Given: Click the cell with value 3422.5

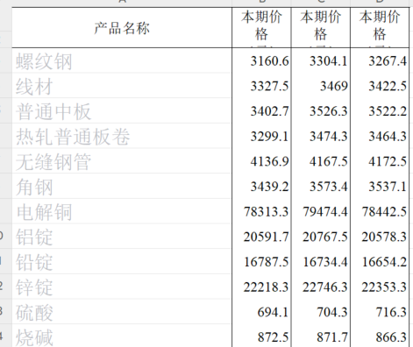Looking at the screenshot, I should (x=380, y=86).
